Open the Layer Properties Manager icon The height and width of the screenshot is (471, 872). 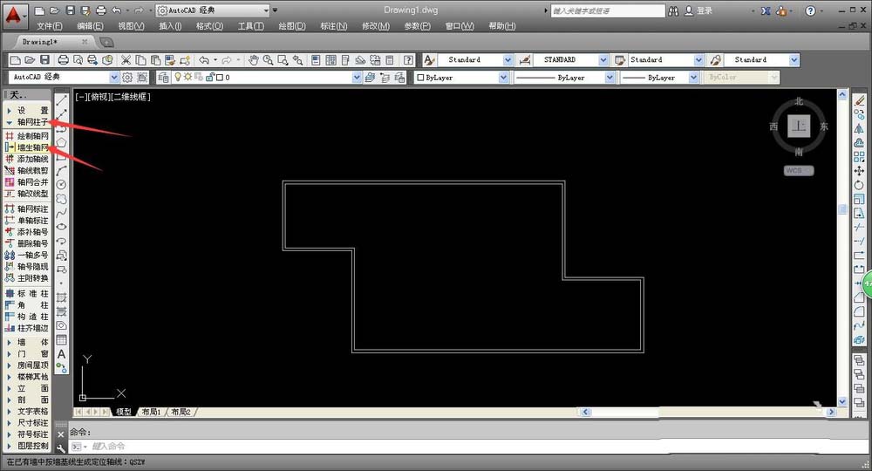163,78
